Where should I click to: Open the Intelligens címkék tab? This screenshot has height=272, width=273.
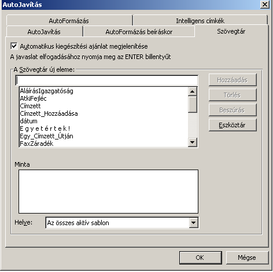coord(200,21)
